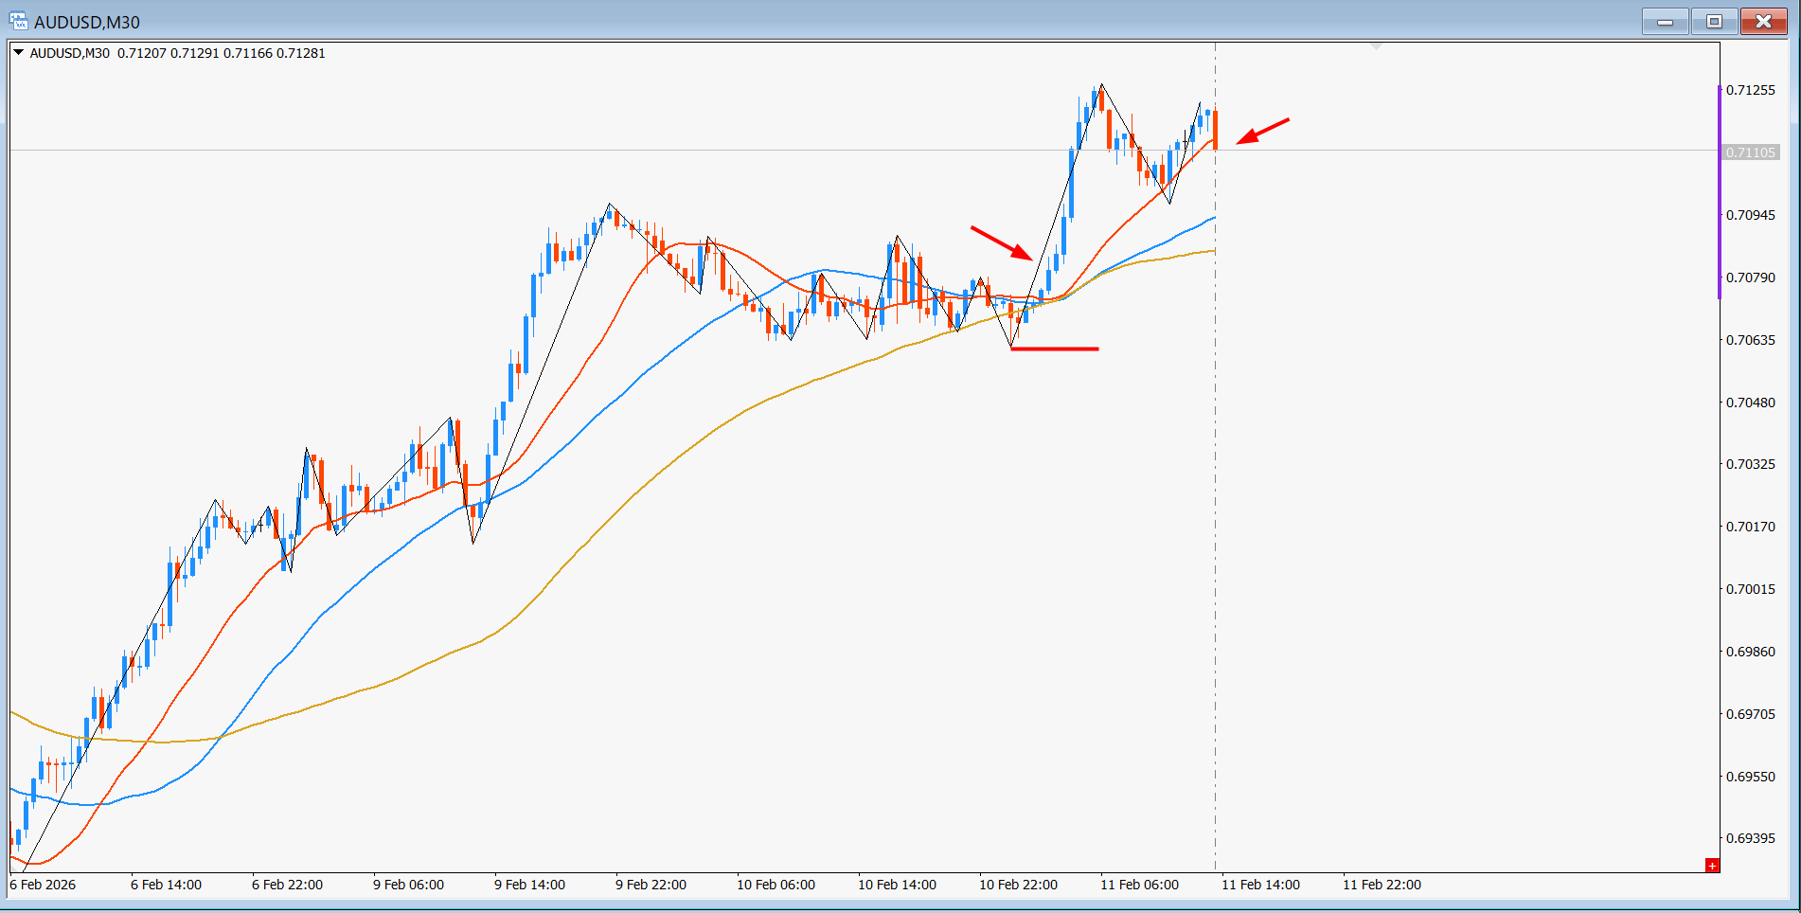
Task: Minimize the AUDUSD,M30 chart window
Action: pos(1665,21)
